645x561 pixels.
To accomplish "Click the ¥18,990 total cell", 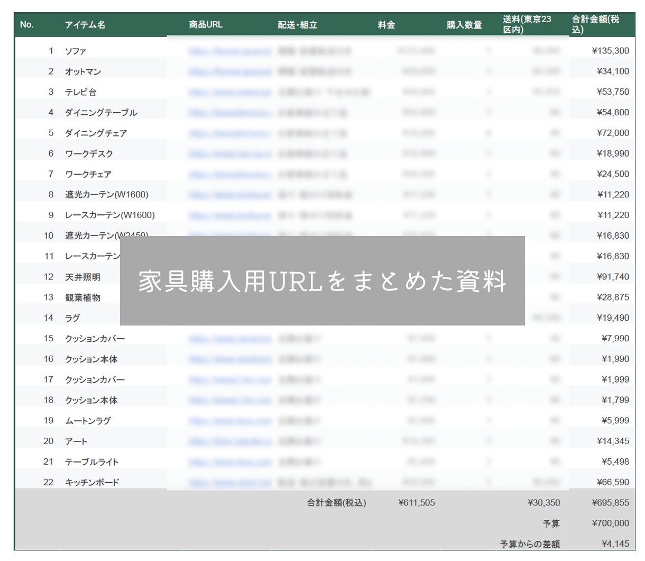I will click(x=613, y=153).
